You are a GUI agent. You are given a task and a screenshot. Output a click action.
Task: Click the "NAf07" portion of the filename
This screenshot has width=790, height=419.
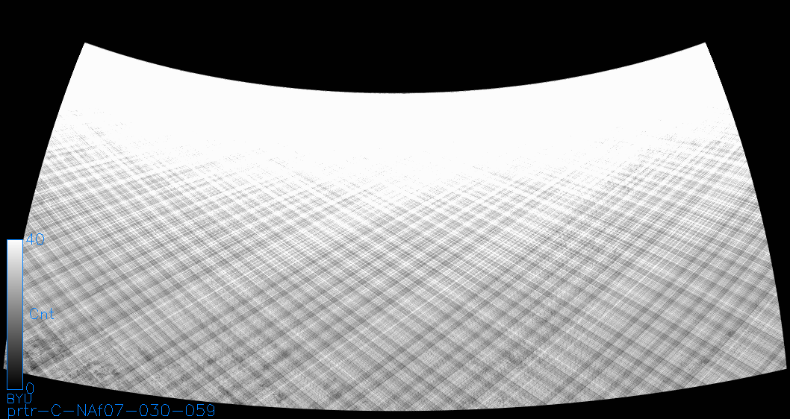coord(100,410)
